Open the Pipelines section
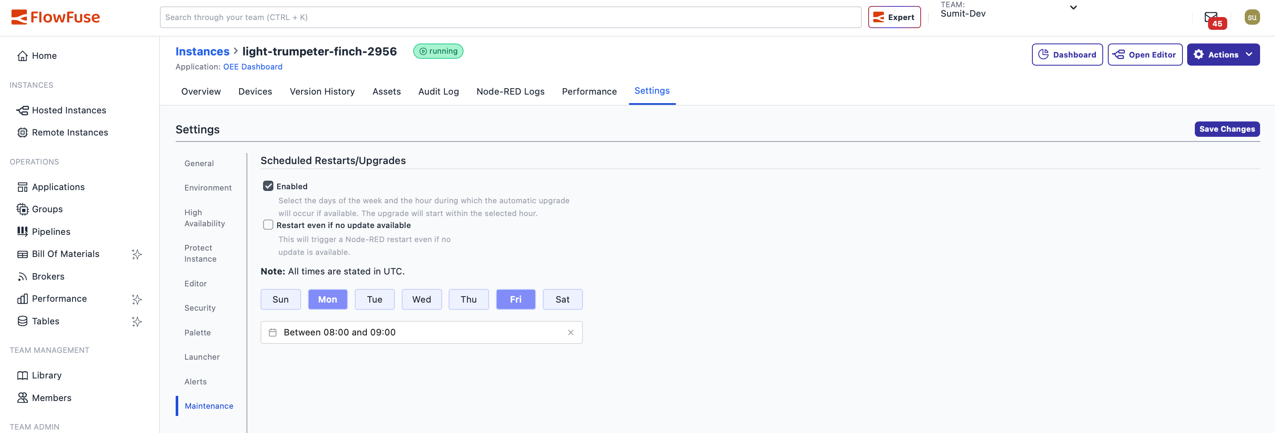Viewport: 1275px width, 433px height. pos(51,231)
